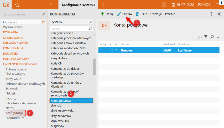Image resolution: width=224 pixels, height=128 pixels.
Task: Click the Szukaj poleceń search field
Action: click(x=21, y=14)
